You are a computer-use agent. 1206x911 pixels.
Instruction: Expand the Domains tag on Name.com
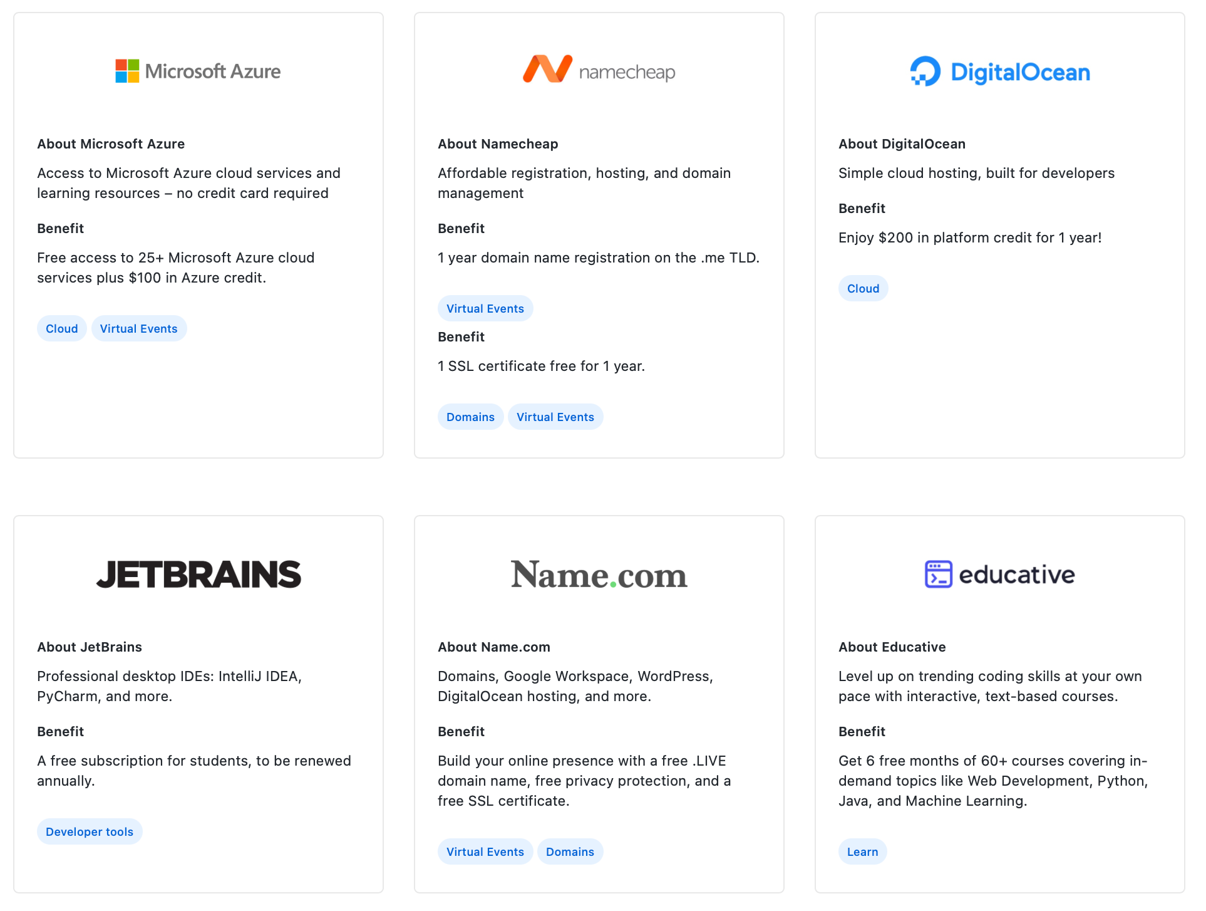570,851
